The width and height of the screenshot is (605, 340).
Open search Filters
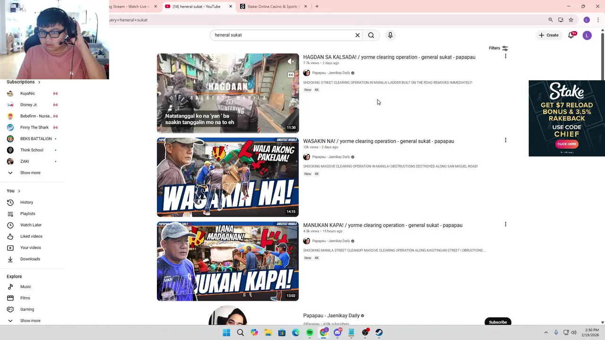pyautogui.click(x=498, y=48)
